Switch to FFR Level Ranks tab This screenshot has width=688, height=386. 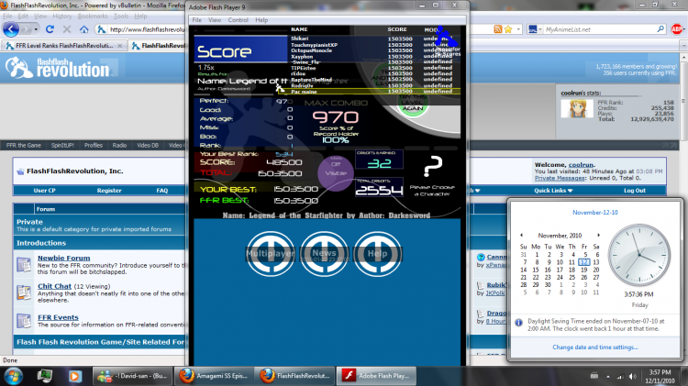coord(64,45)
